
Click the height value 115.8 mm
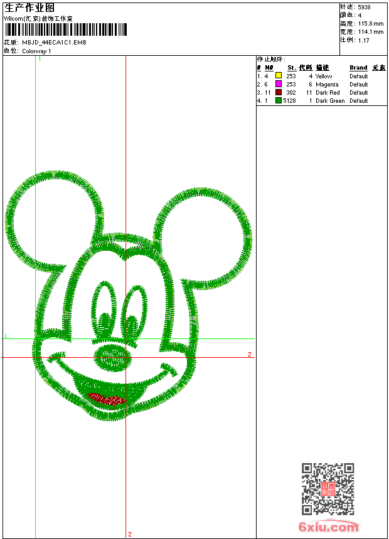click(x=370, y=24)
